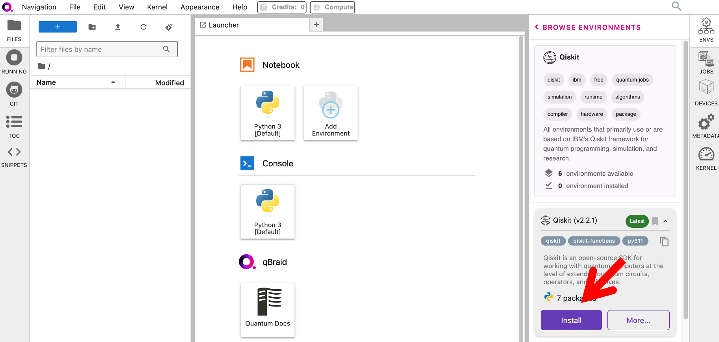Click the More... button for Qiskit
719x342 pixels.
coord(639,320)
